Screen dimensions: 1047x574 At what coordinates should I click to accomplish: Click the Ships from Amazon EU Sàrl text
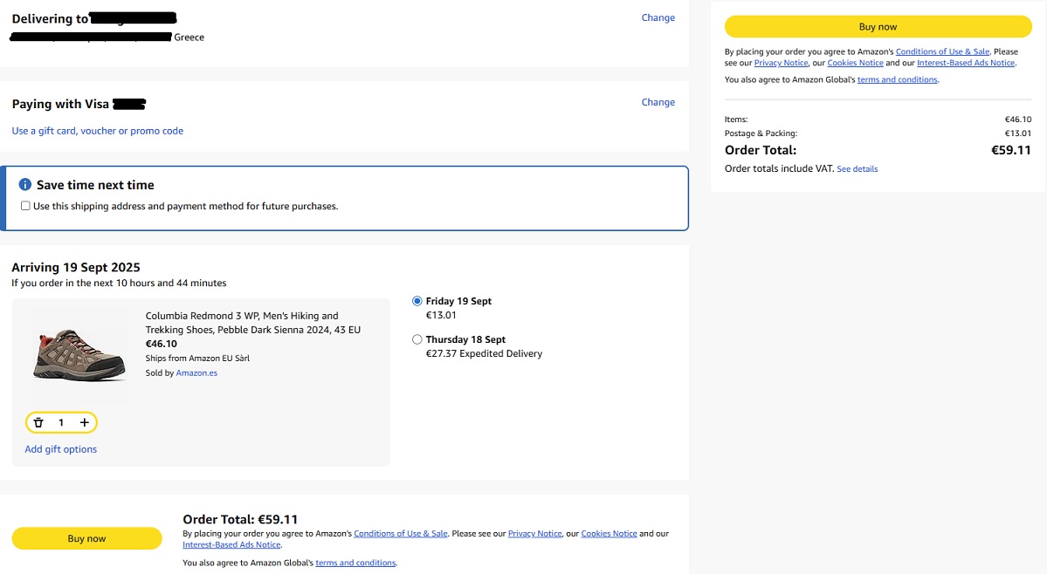pos(197,359)
